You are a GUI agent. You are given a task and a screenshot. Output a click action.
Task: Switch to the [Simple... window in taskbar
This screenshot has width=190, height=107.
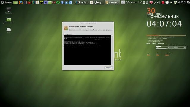click(82, 2)
